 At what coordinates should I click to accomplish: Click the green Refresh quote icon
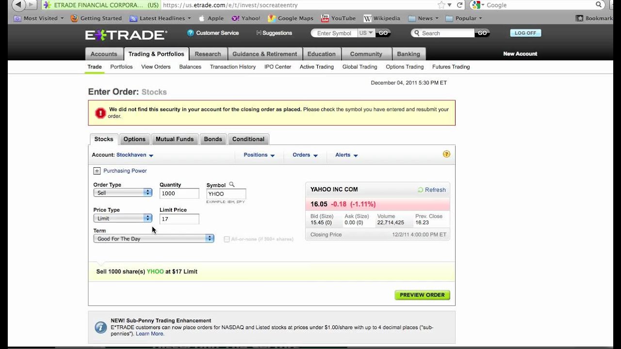coord(420,190)
